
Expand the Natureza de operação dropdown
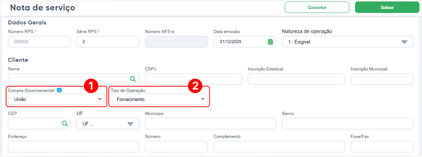coord(347,42)
